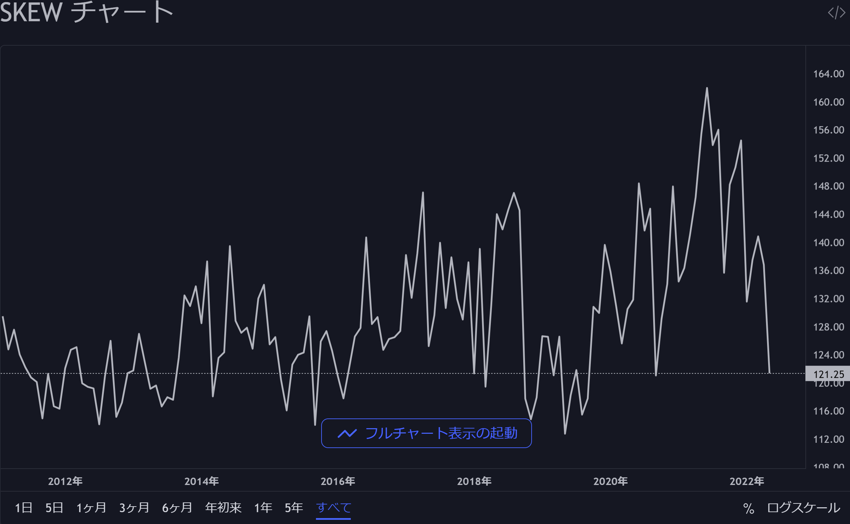The height and width of the screenshot is (524, 850).
Task: Click the 121.25 current price label
Action: click(x=828, y=374)
